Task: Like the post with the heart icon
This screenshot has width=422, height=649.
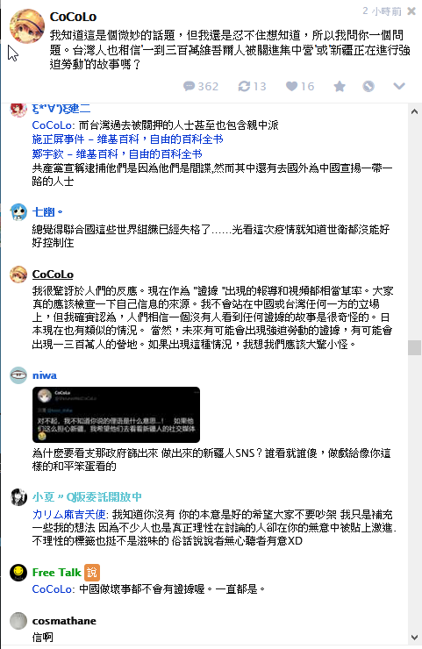Action: click(x=291, y=86)
